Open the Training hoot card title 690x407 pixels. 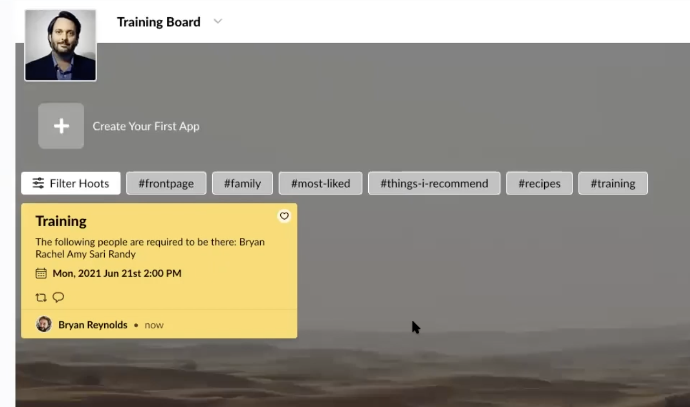[61, 221]
